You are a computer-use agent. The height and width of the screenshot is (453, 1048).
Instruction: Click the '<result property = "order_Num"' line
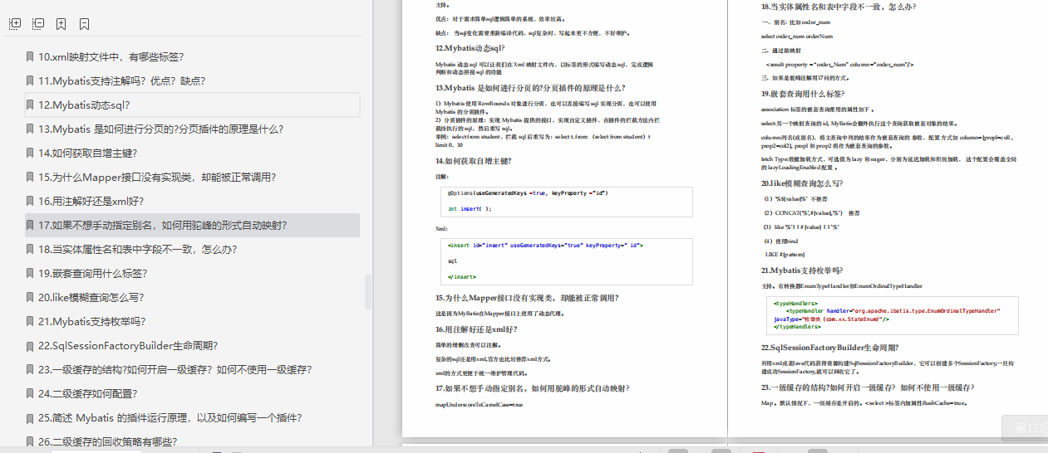pyautogui.click(x=839, y=64)
